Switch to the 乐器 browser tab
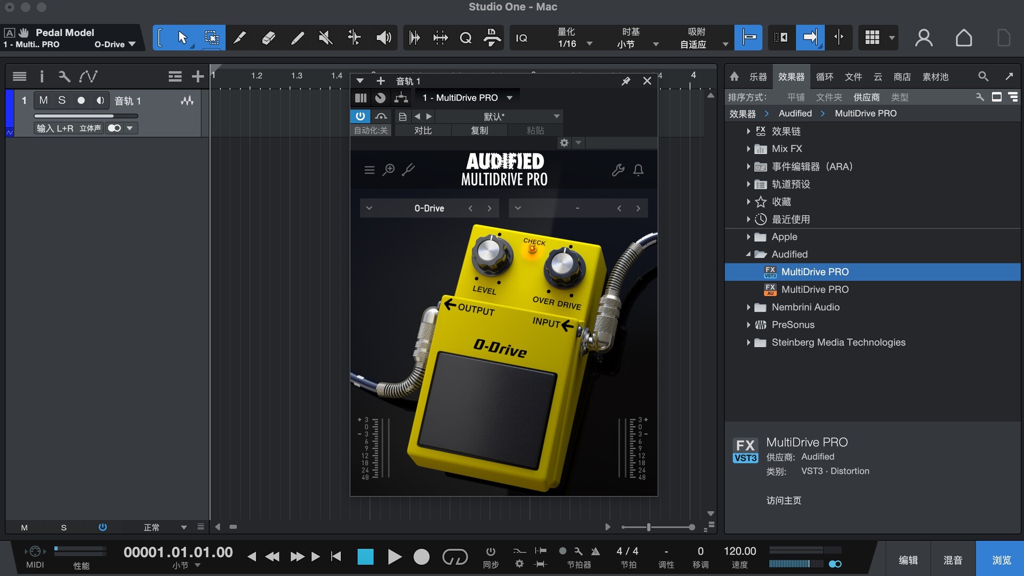 click(758, 77)
